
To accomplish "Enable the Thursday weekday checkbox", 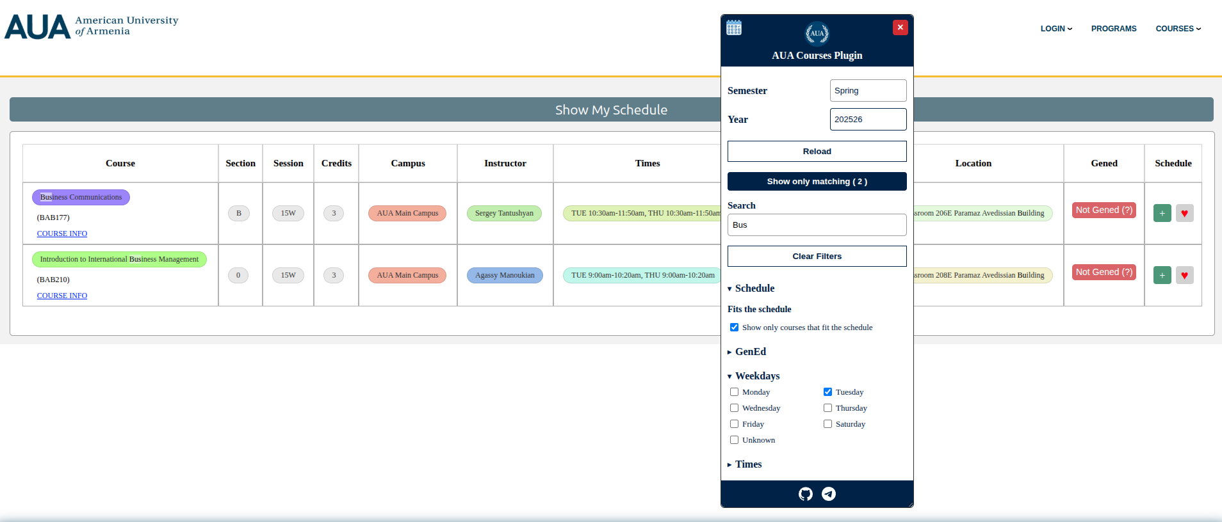I will (x=827, y=408).
